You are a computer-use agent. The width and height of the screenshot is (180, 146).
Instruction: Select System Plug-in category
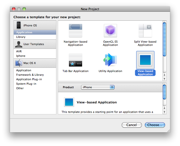pos(35,84)
